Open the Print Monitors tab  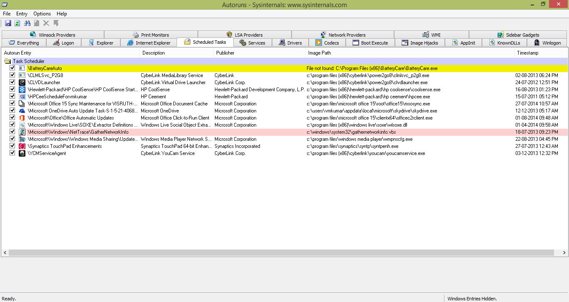tap(151, 35)
